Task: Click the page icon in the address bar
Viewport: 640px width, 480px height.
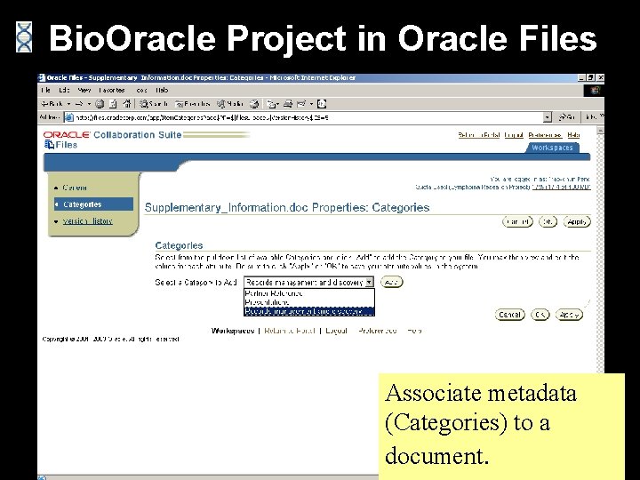Action: coord(69,117)
